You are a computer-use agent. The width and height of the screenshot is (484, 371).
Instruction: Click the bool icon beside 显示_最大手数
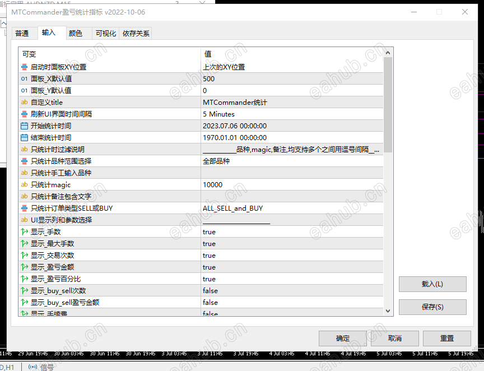[x=25, y=243]
